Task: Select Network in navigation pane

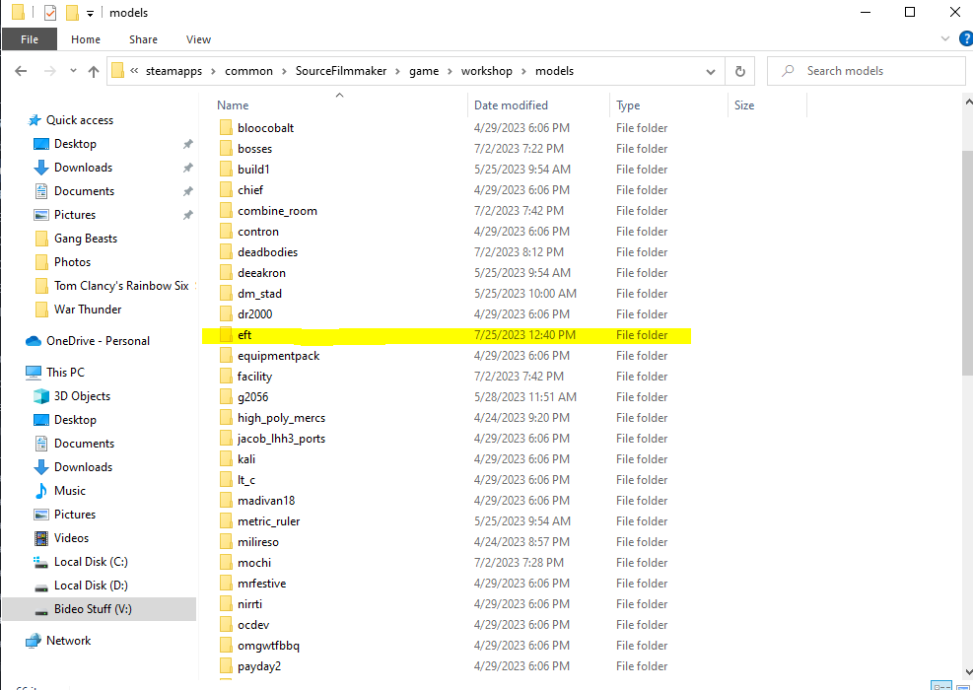Action: click(x=68, y=641)
